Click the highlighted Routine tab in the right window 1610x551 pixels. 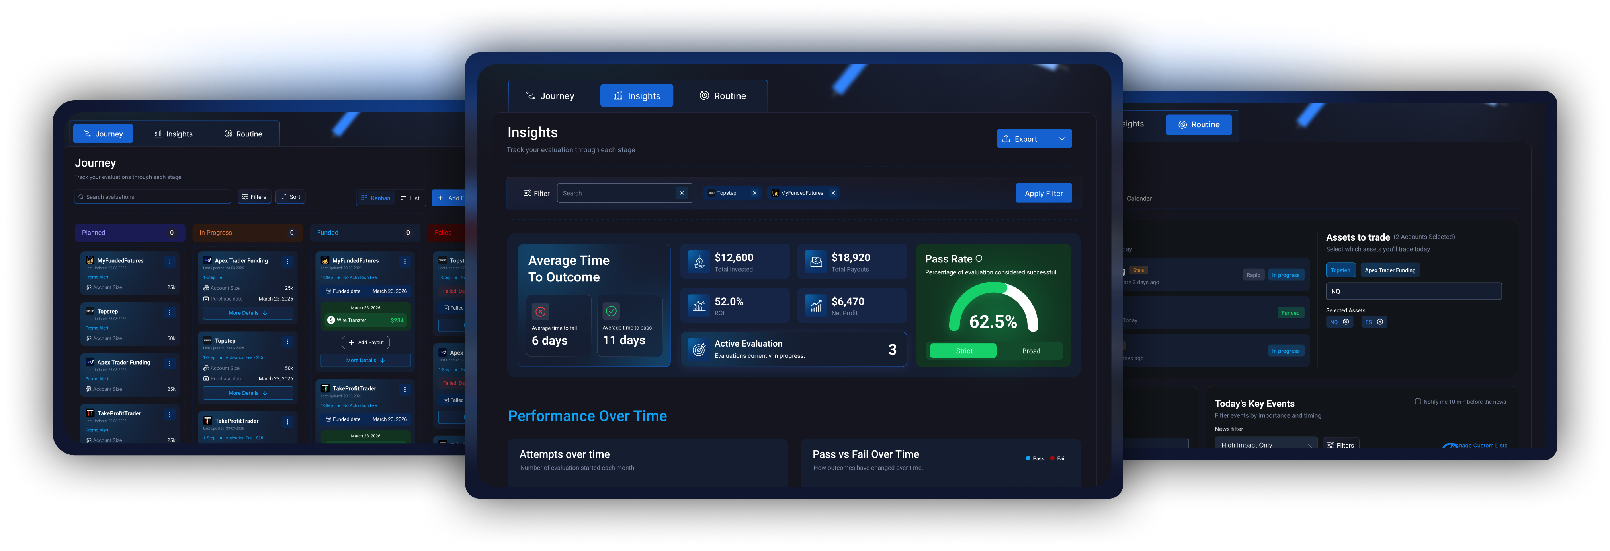point(1199,125)
